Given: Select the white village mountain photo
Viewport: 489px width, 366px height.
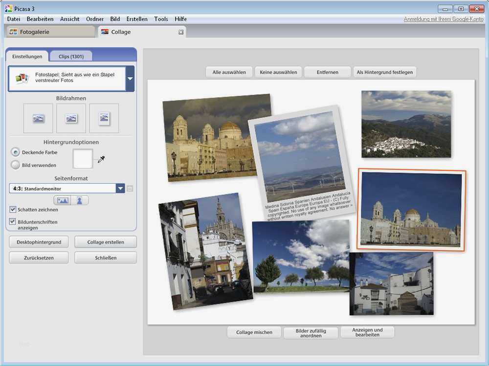Looking at the screenshot, I should (406, 124).
